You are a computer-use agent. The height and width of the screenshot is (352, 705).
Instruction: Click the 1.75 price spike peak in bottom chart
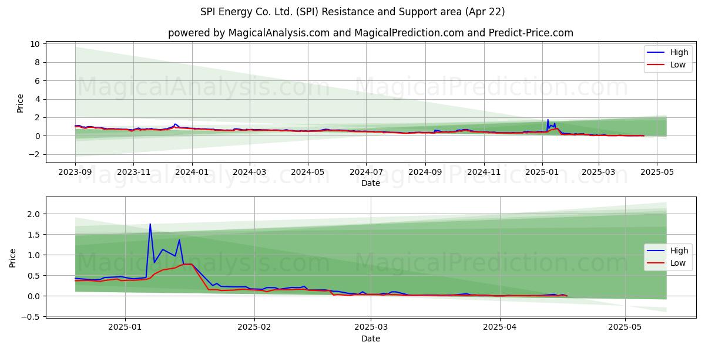pos(150,224)
